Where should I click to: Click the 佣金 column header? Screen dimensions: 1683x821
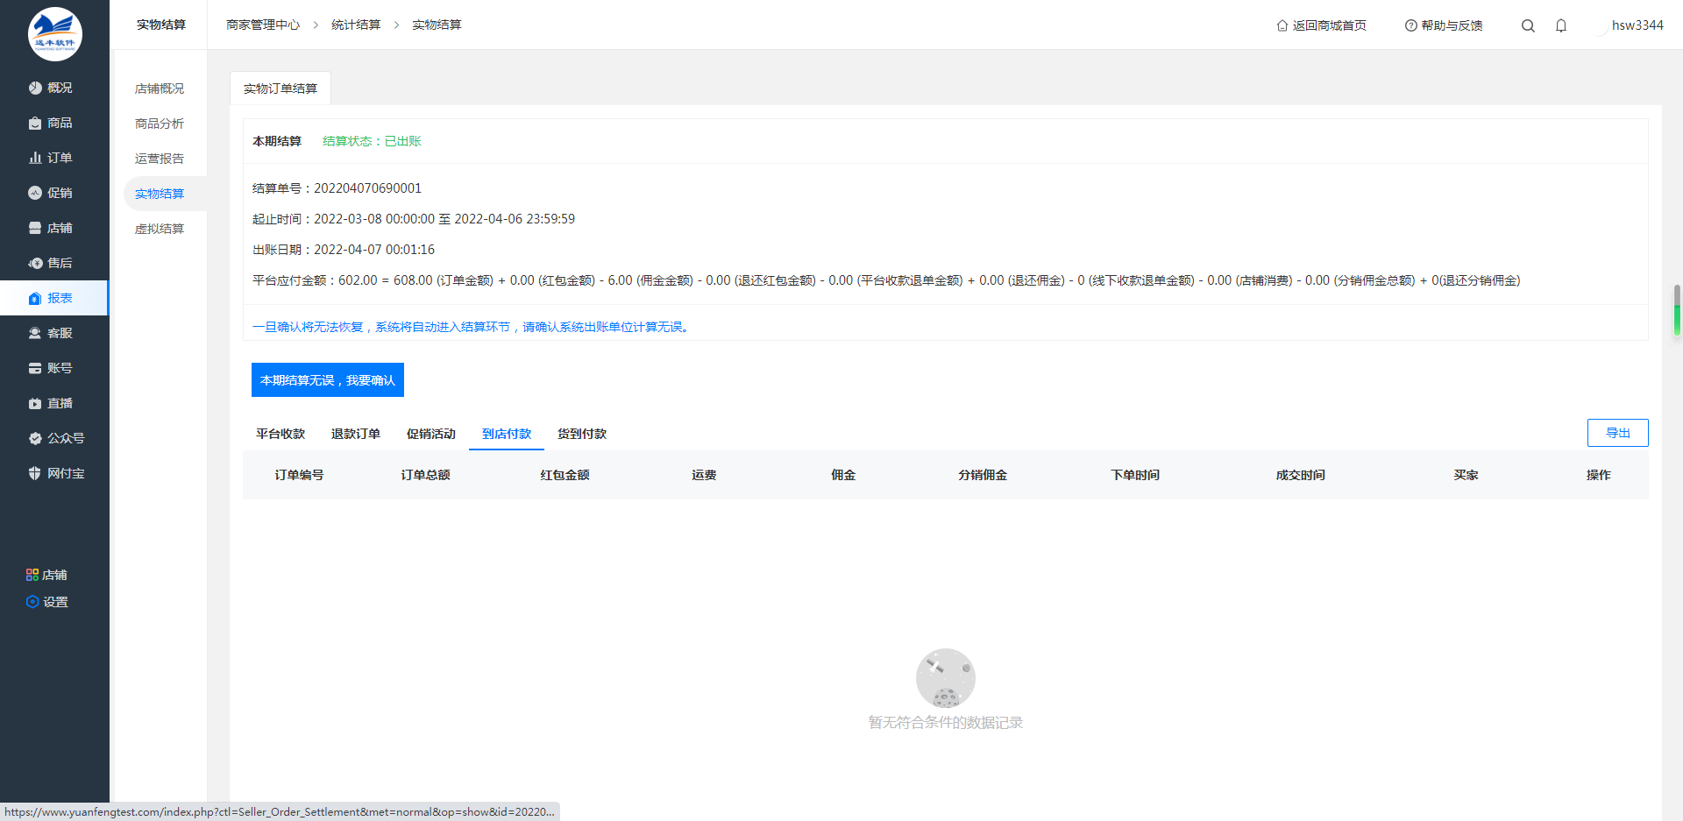click(x=843, y=475)
